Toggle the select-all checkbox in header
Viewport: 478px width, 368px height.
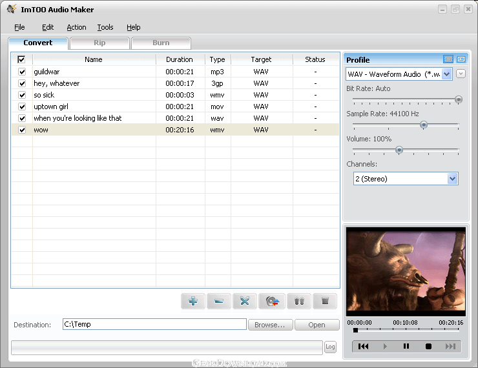tap(21, 59)
